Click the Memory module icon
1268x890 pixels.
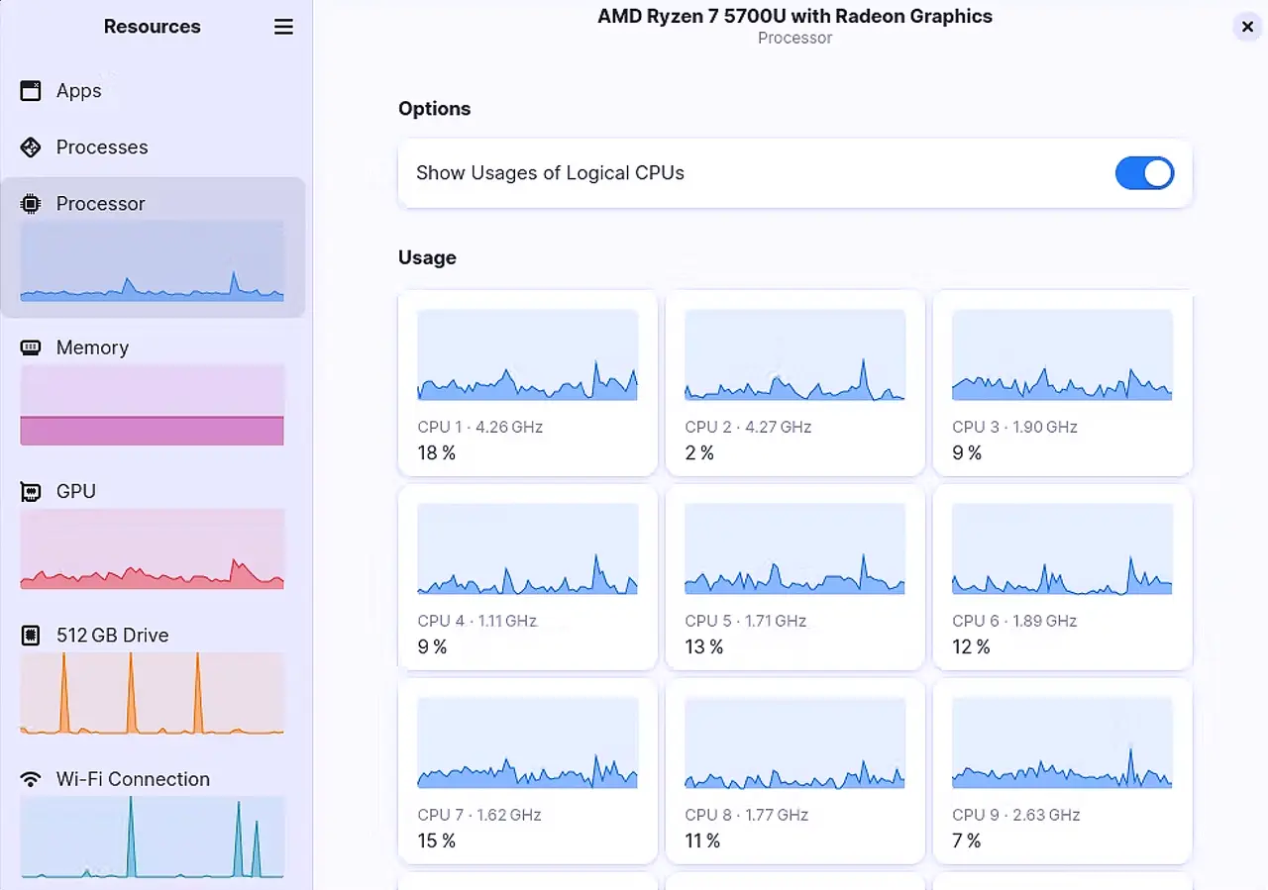(x=31, y=347)
